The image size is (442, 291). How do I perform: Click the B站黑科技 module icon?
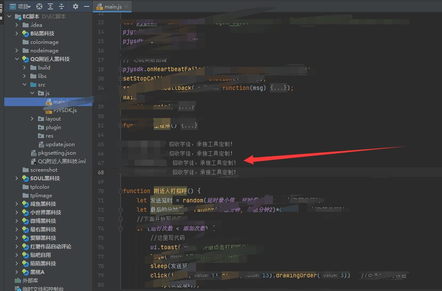(x=25, y=34)
